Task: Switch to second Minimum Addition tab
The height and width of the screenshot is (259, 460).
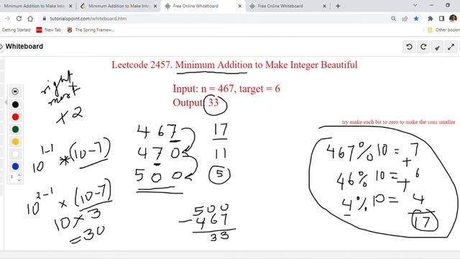Action: [x=119, y=6]
